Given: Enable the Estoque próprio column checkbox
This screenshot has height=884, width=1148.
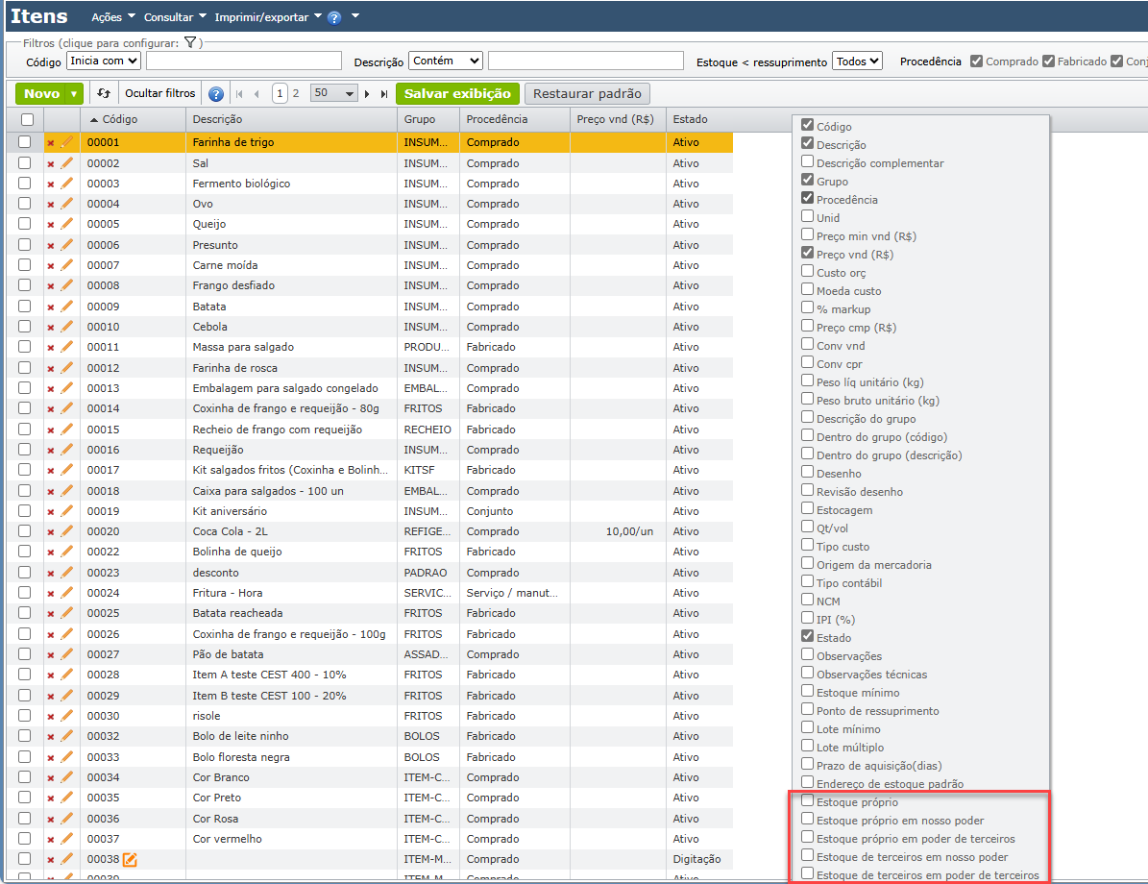Looking at the screenshot, I should point(808,800).
